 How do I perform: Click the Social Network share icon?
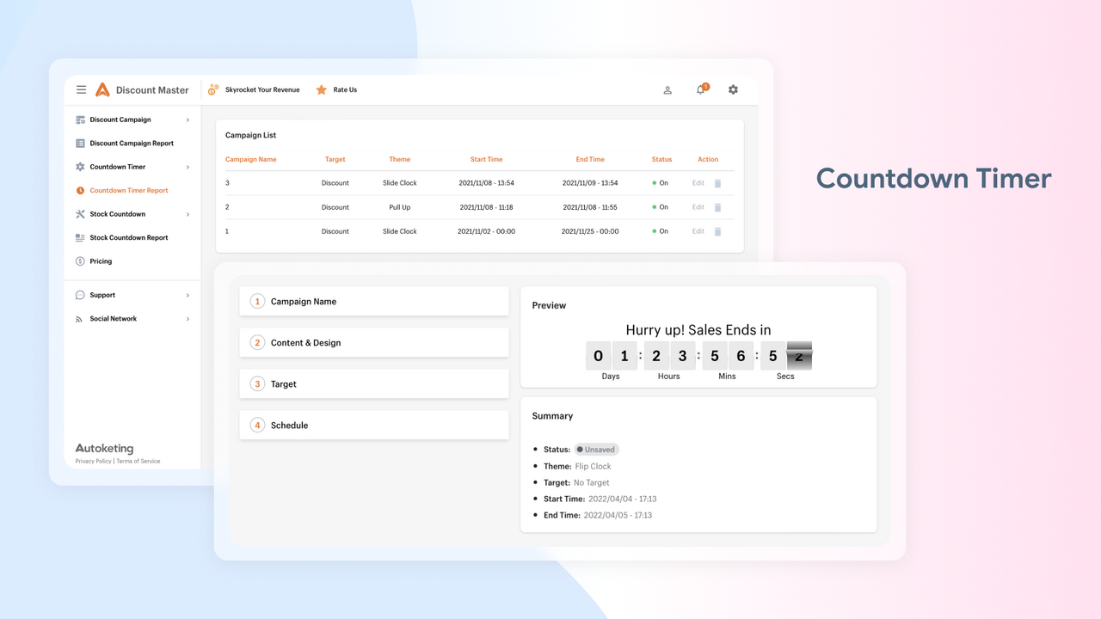click(x=80, y=319)
